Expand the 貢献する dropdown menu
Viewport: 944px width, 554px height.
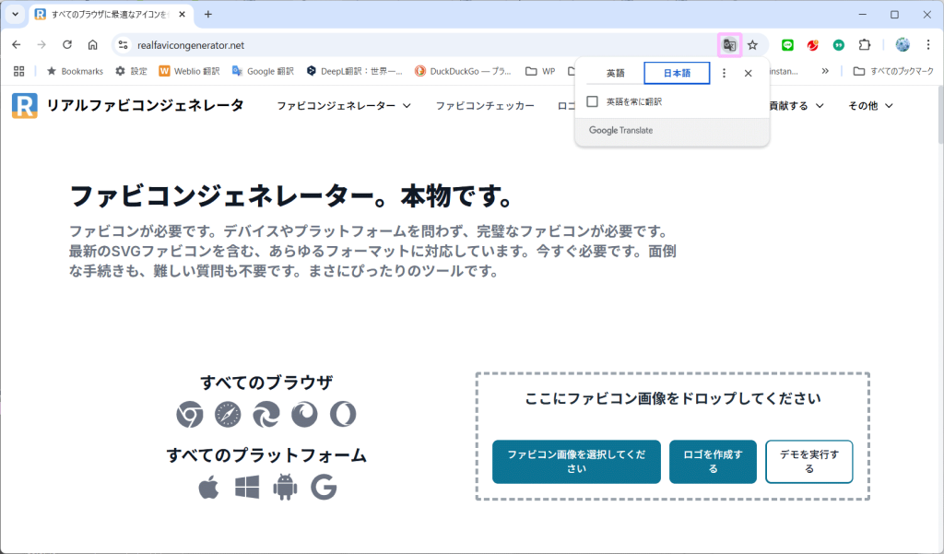tap(796, 106)
